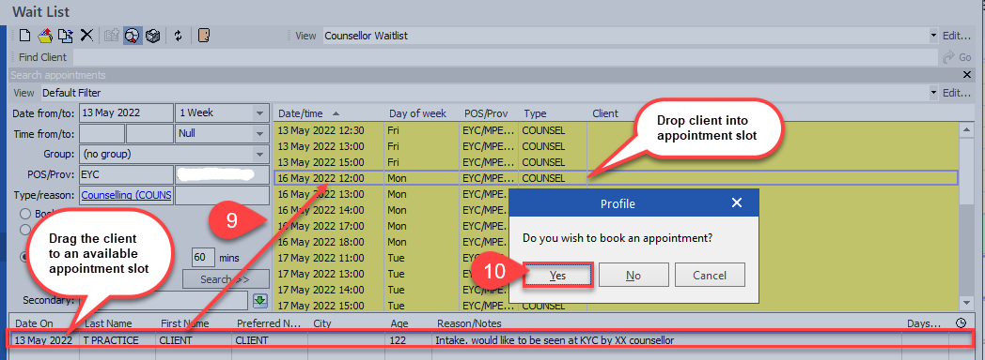This screenshot has height=360, width=985.
Task: Close the Profile dialog with X
Action: (x=737, y=202)
